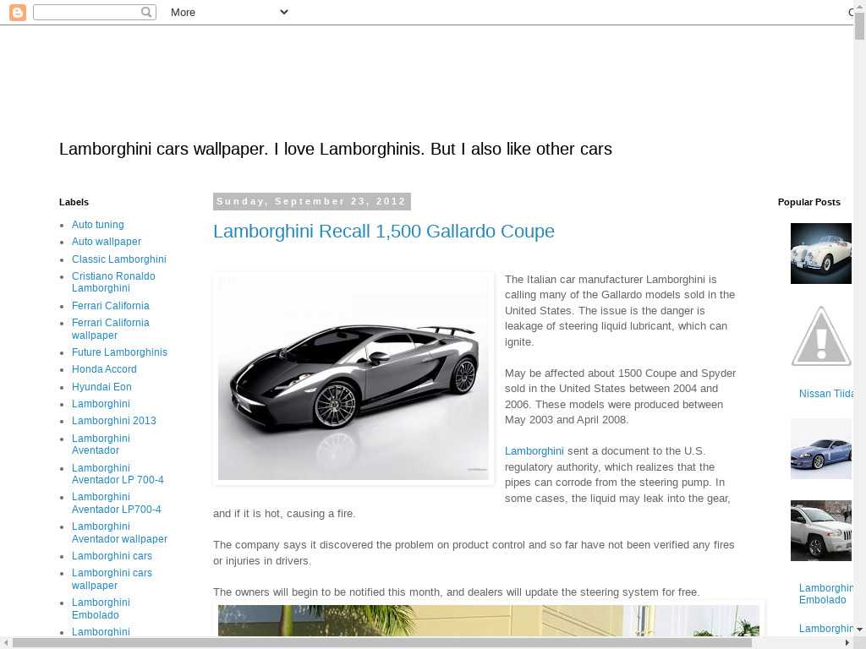Open the Classic Lamborghini label
Image resolution: width=866 pixels, height=649 pixels.
point(118,259)
